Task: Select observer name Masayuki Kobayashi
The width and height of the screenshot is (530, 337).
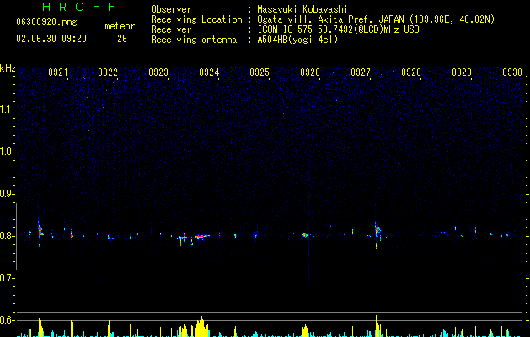Action: pyautogui.click(x=302, y=9)
